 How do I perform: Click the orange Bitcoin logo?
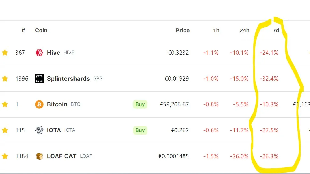[x=39, y=104]
